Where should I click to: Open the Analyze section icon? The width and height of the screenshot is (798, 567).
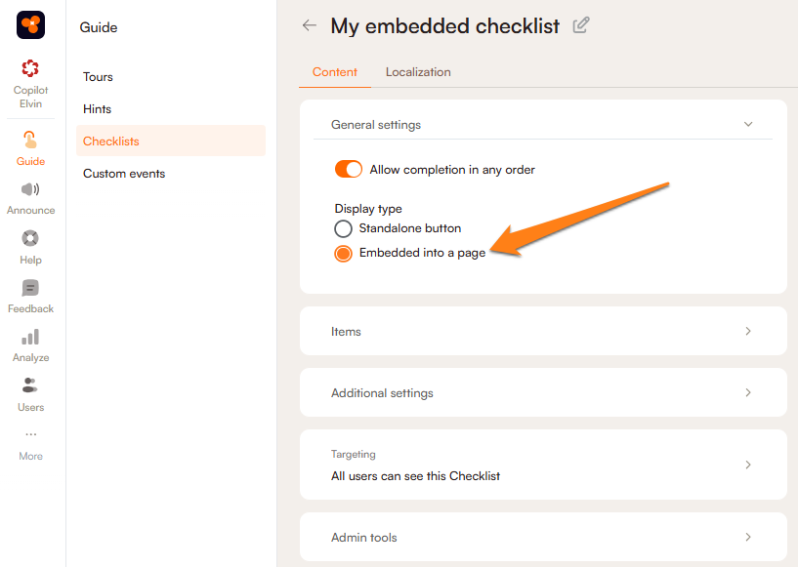(30, 338)
